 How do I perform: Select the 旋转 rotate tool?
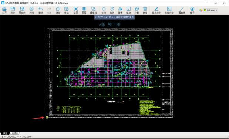point(112,10)
